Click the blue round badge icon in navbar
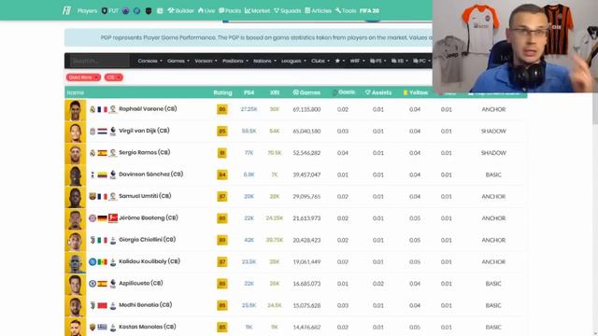 (x=137, y=10)
